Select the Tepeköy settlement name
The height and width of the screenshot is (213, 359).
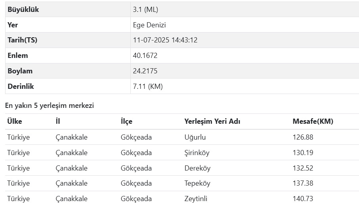click(197, 183)
